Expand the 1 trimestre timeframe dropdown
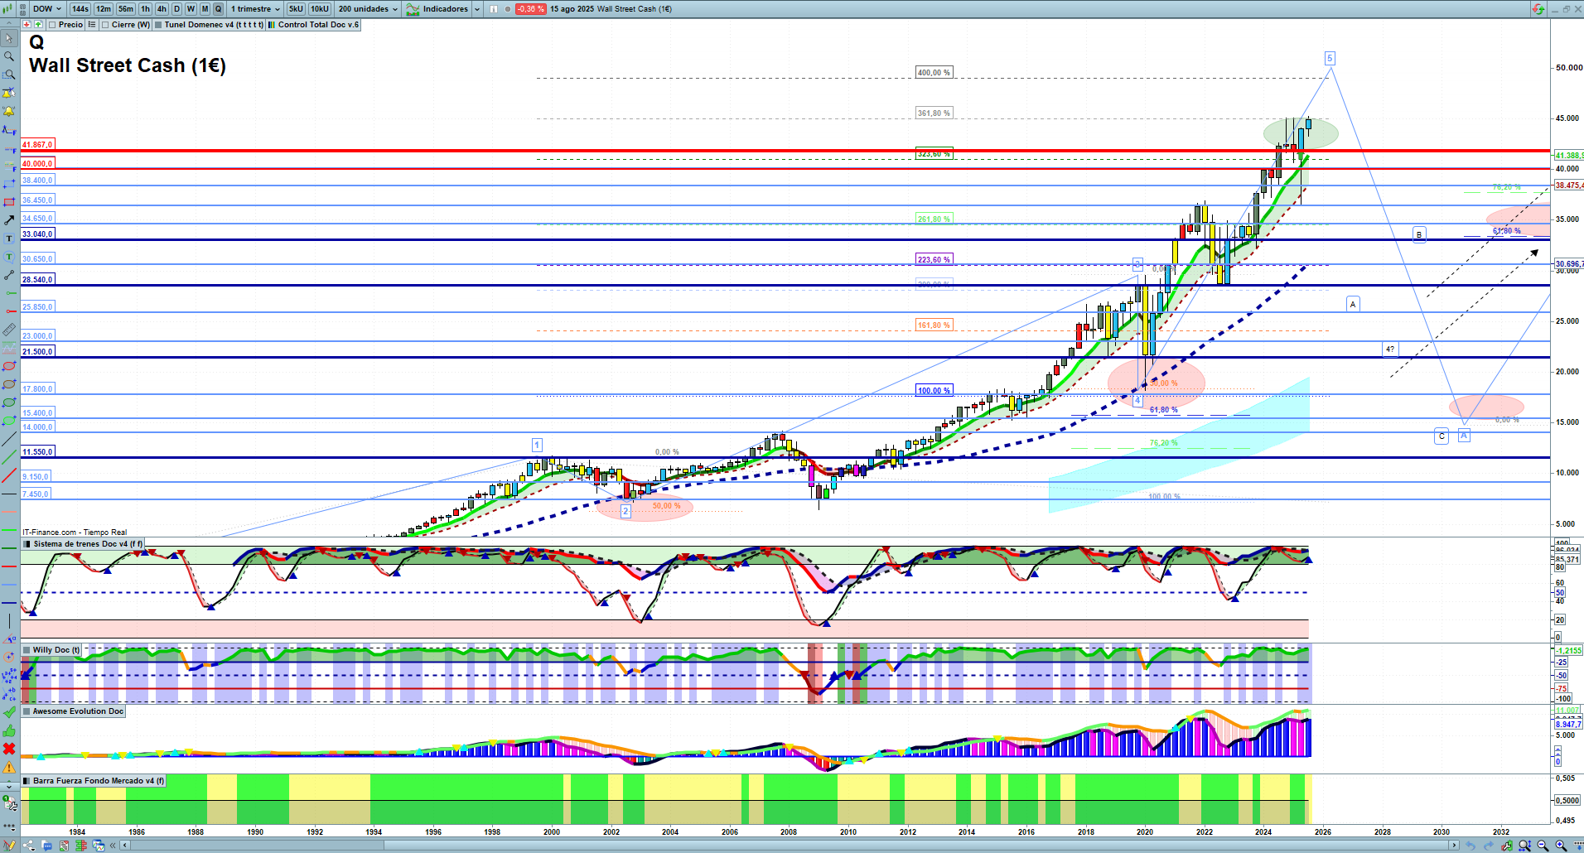1584x853 pixels. (255, 9)
